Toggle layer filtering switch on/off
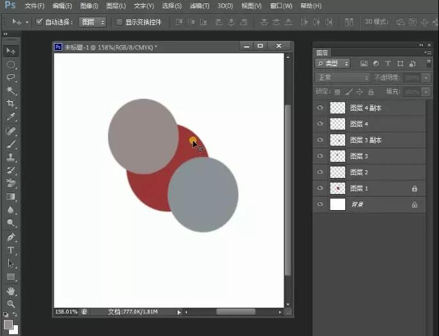This screenshot has width=439, height=336. (x=429, y=64)
